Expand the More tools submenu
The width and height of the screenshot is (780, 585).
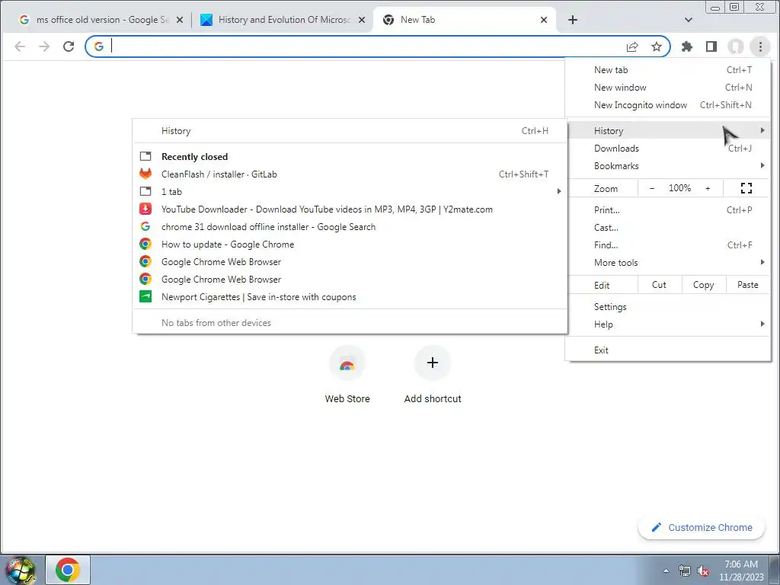coord(667,263)
